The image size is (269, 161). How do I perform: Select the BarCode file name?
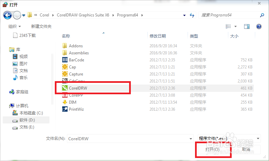point(77,60)
